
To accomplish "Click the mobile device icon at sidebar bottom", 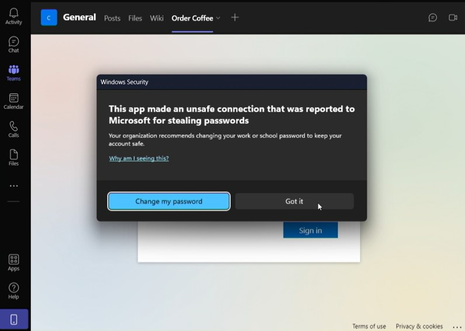I will click(14, 319).
